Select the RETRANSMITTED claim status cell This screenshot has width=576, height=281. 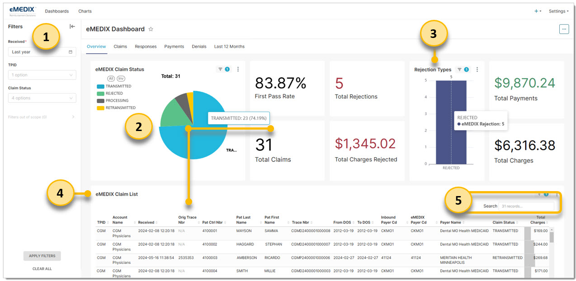coord(507,258)
